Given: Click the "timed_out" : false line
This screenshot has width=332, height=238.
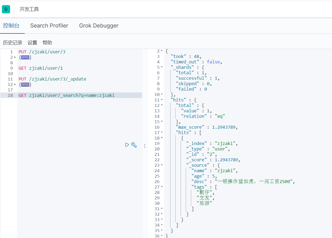Looking at the screenshot, I should tap(197, 62).
